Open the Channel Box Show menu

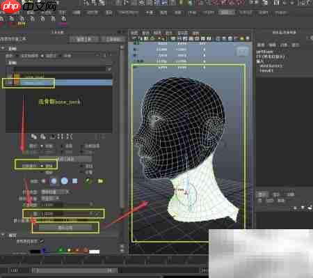(295, 45)
